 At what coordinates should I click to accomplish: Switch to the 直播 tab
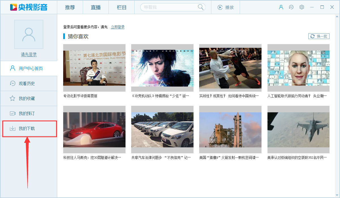tap(96, 7)
